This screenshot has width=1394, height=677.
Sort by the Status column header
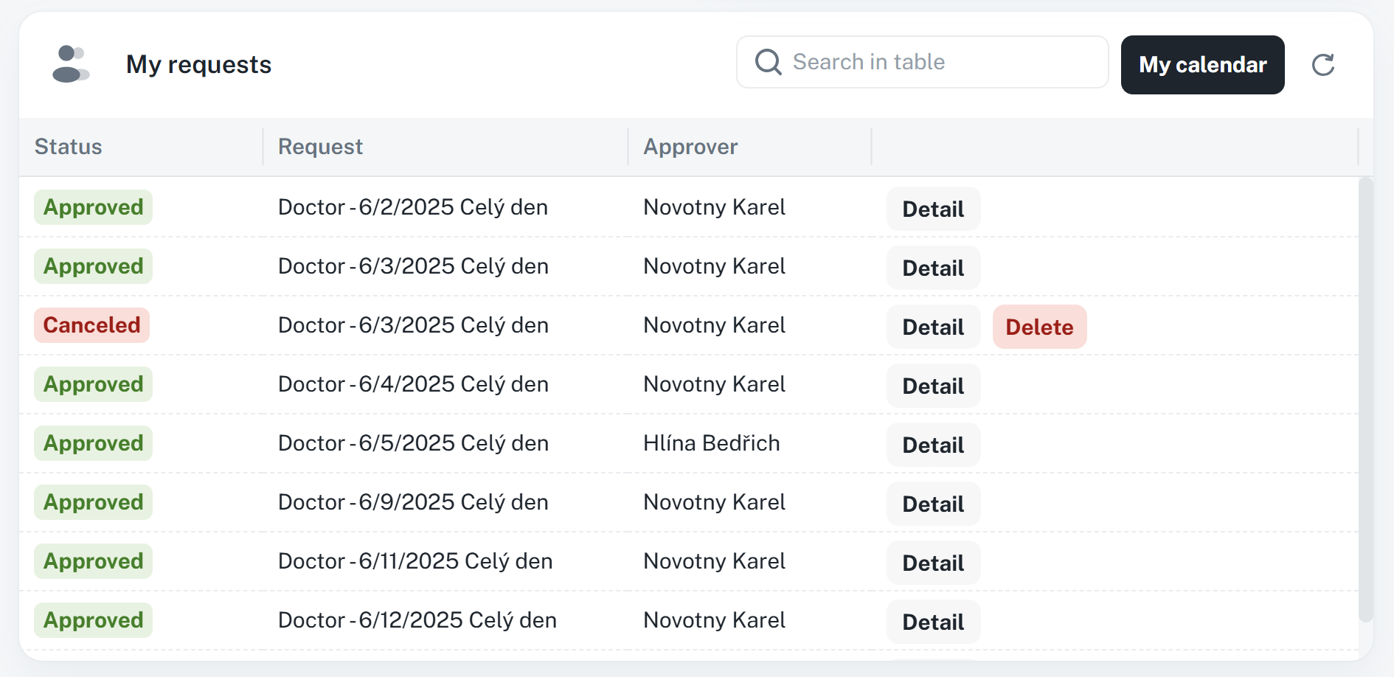pyautogui.click(x=69, y=147)
